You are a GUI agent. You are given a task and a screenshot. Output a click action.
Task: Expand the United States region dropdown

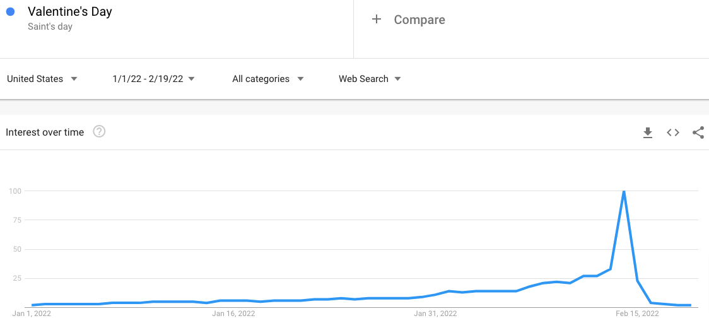(x=42, y=79)
